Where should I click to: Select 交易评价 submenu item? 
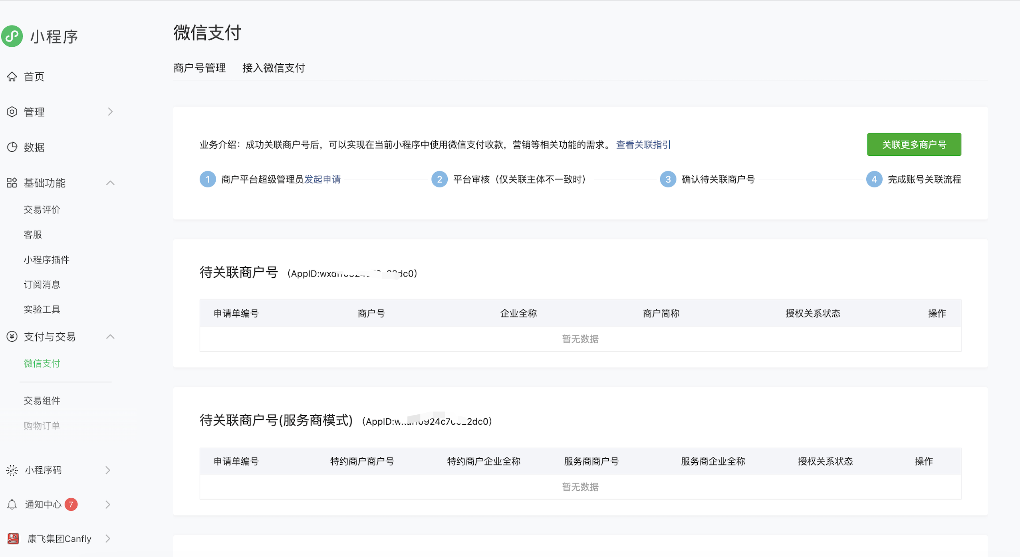coord(42,209)
